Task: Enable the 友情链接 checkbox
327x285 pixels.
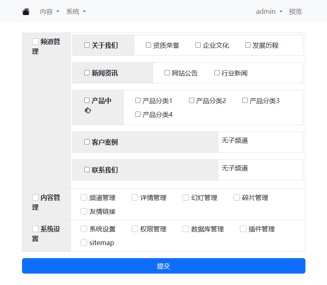Action: (83, 211)
